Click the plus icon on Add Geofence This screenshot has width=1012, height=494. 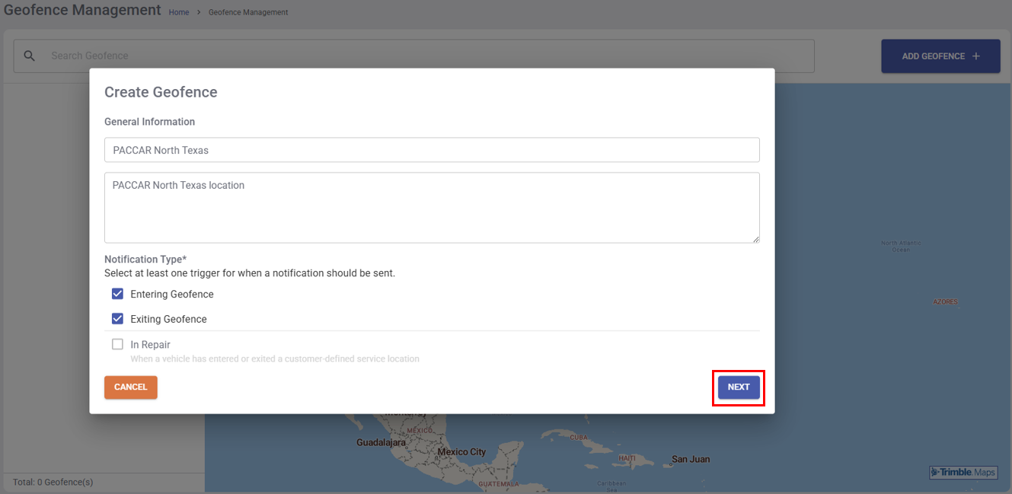pyautogui.click(x=976, y=56)
